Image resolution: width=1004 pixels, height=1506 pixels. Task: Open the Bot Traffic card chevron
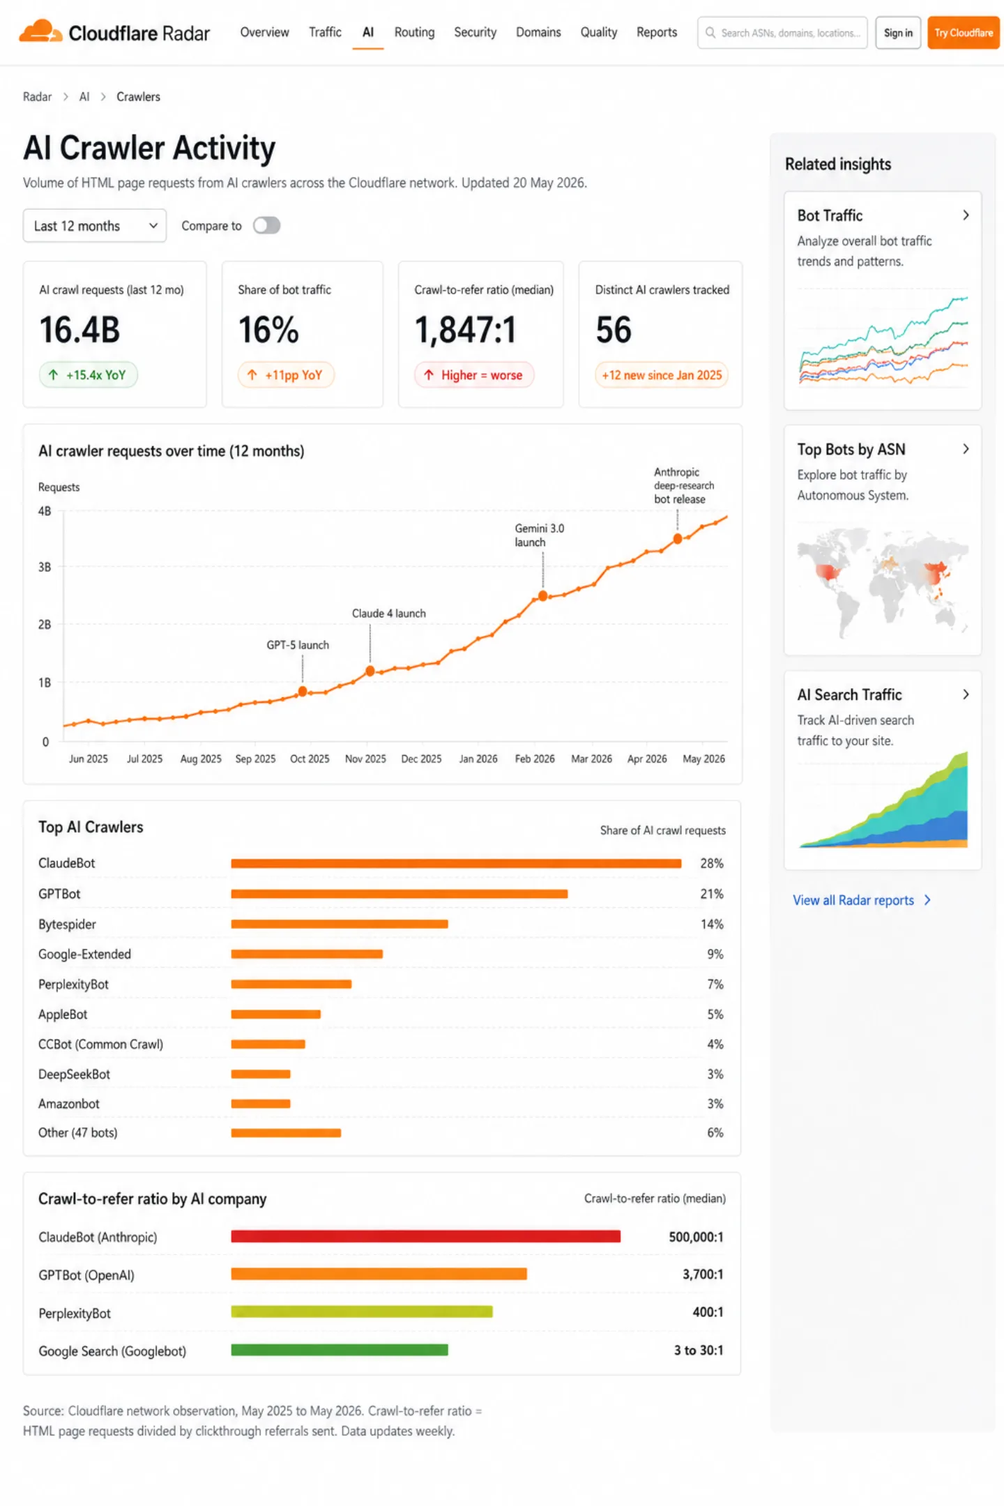tap(966, 215)
